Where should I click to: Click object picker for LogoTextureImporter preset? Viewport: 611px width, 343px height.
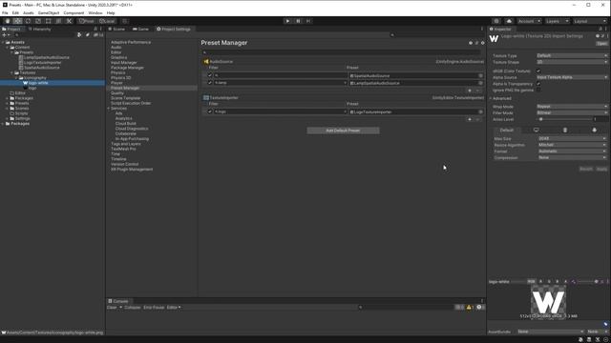[480, 112]
